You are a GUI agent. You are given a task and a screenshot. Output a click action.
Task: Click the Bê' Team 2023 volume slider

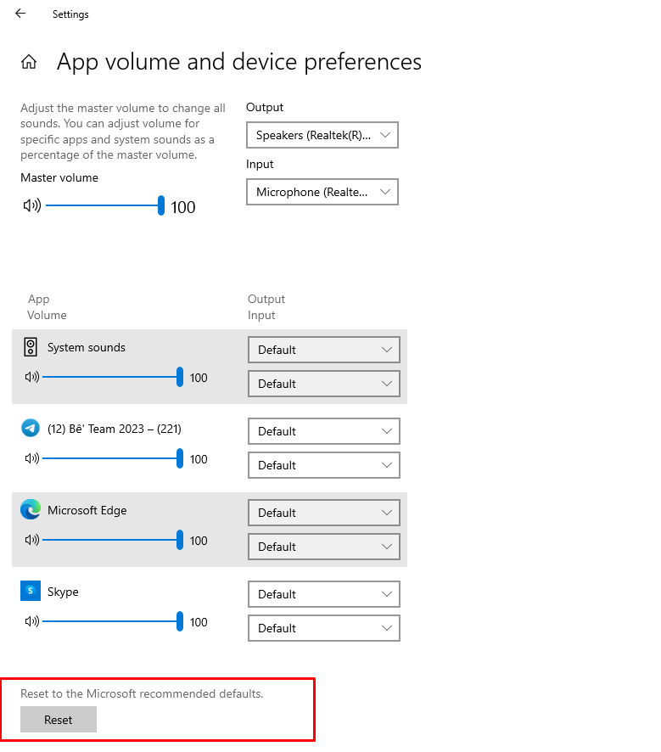[x=113, y=458]
